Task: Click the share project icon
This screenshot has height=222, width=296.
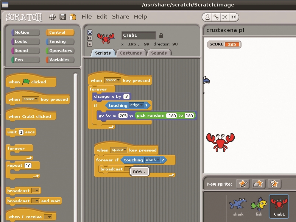Action: pos(73,17)
